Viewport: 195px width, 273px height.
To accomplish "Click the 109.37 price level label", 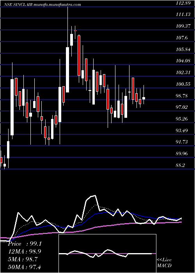I will click(183, 26).
